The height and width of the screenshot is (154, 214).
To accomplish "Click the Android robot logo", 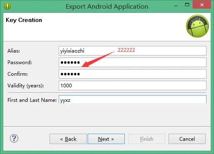I will tap(197, 26).
